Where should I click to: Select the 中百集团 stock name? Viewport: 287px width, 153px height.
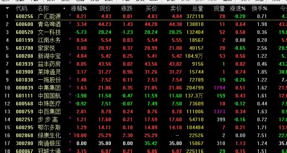click(49, 112)
